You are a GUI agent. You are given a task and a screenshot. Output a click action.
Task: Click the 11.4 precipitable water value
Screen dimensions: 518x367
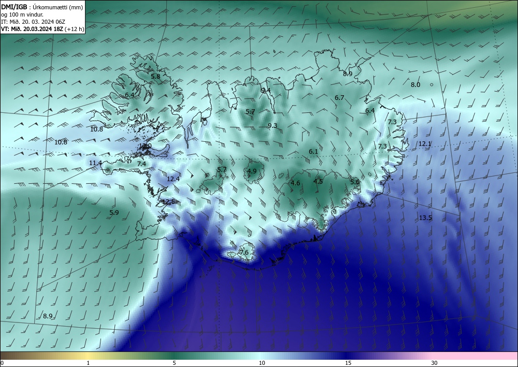(95, 163)
